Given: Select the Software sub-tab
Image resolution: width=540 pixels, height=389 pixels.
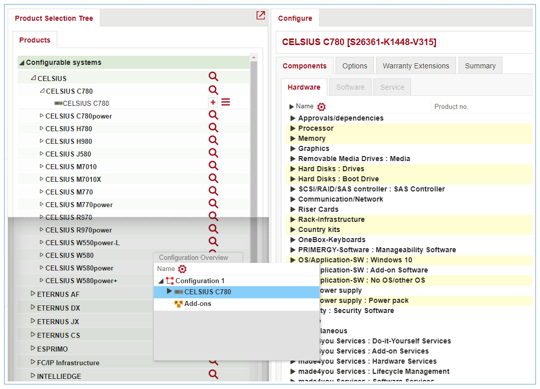Looking at the screenshot, I should coord(350,87).
